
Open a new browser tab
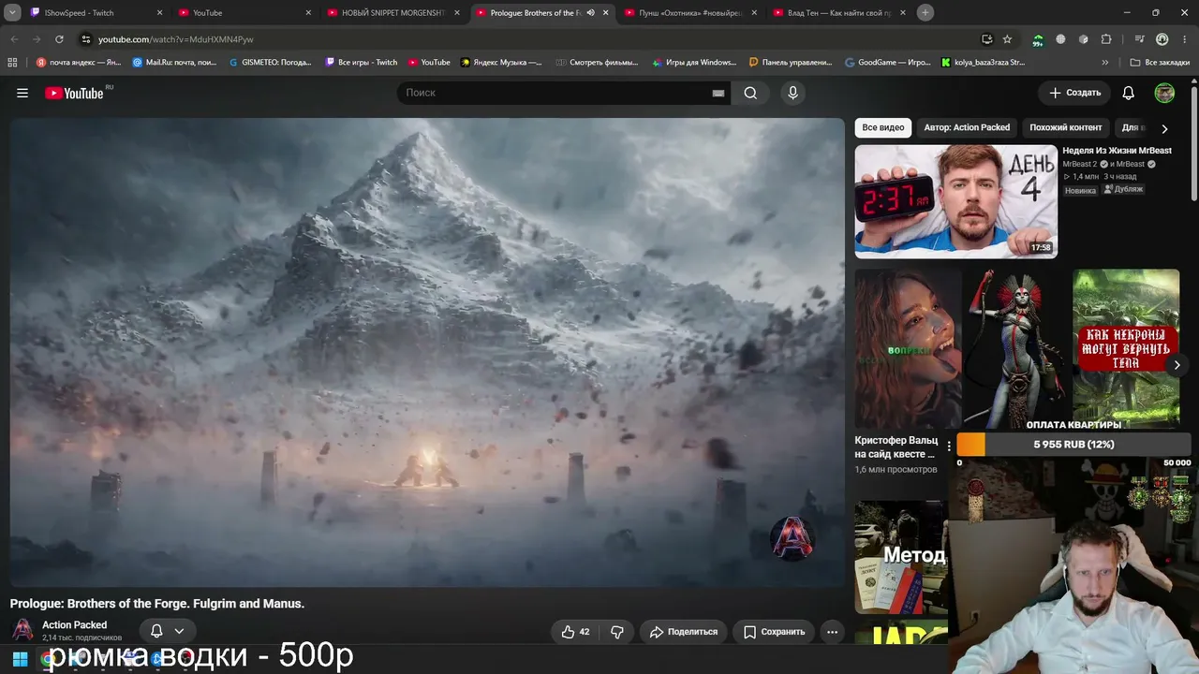pyautogui.click(x=925, y=12)
